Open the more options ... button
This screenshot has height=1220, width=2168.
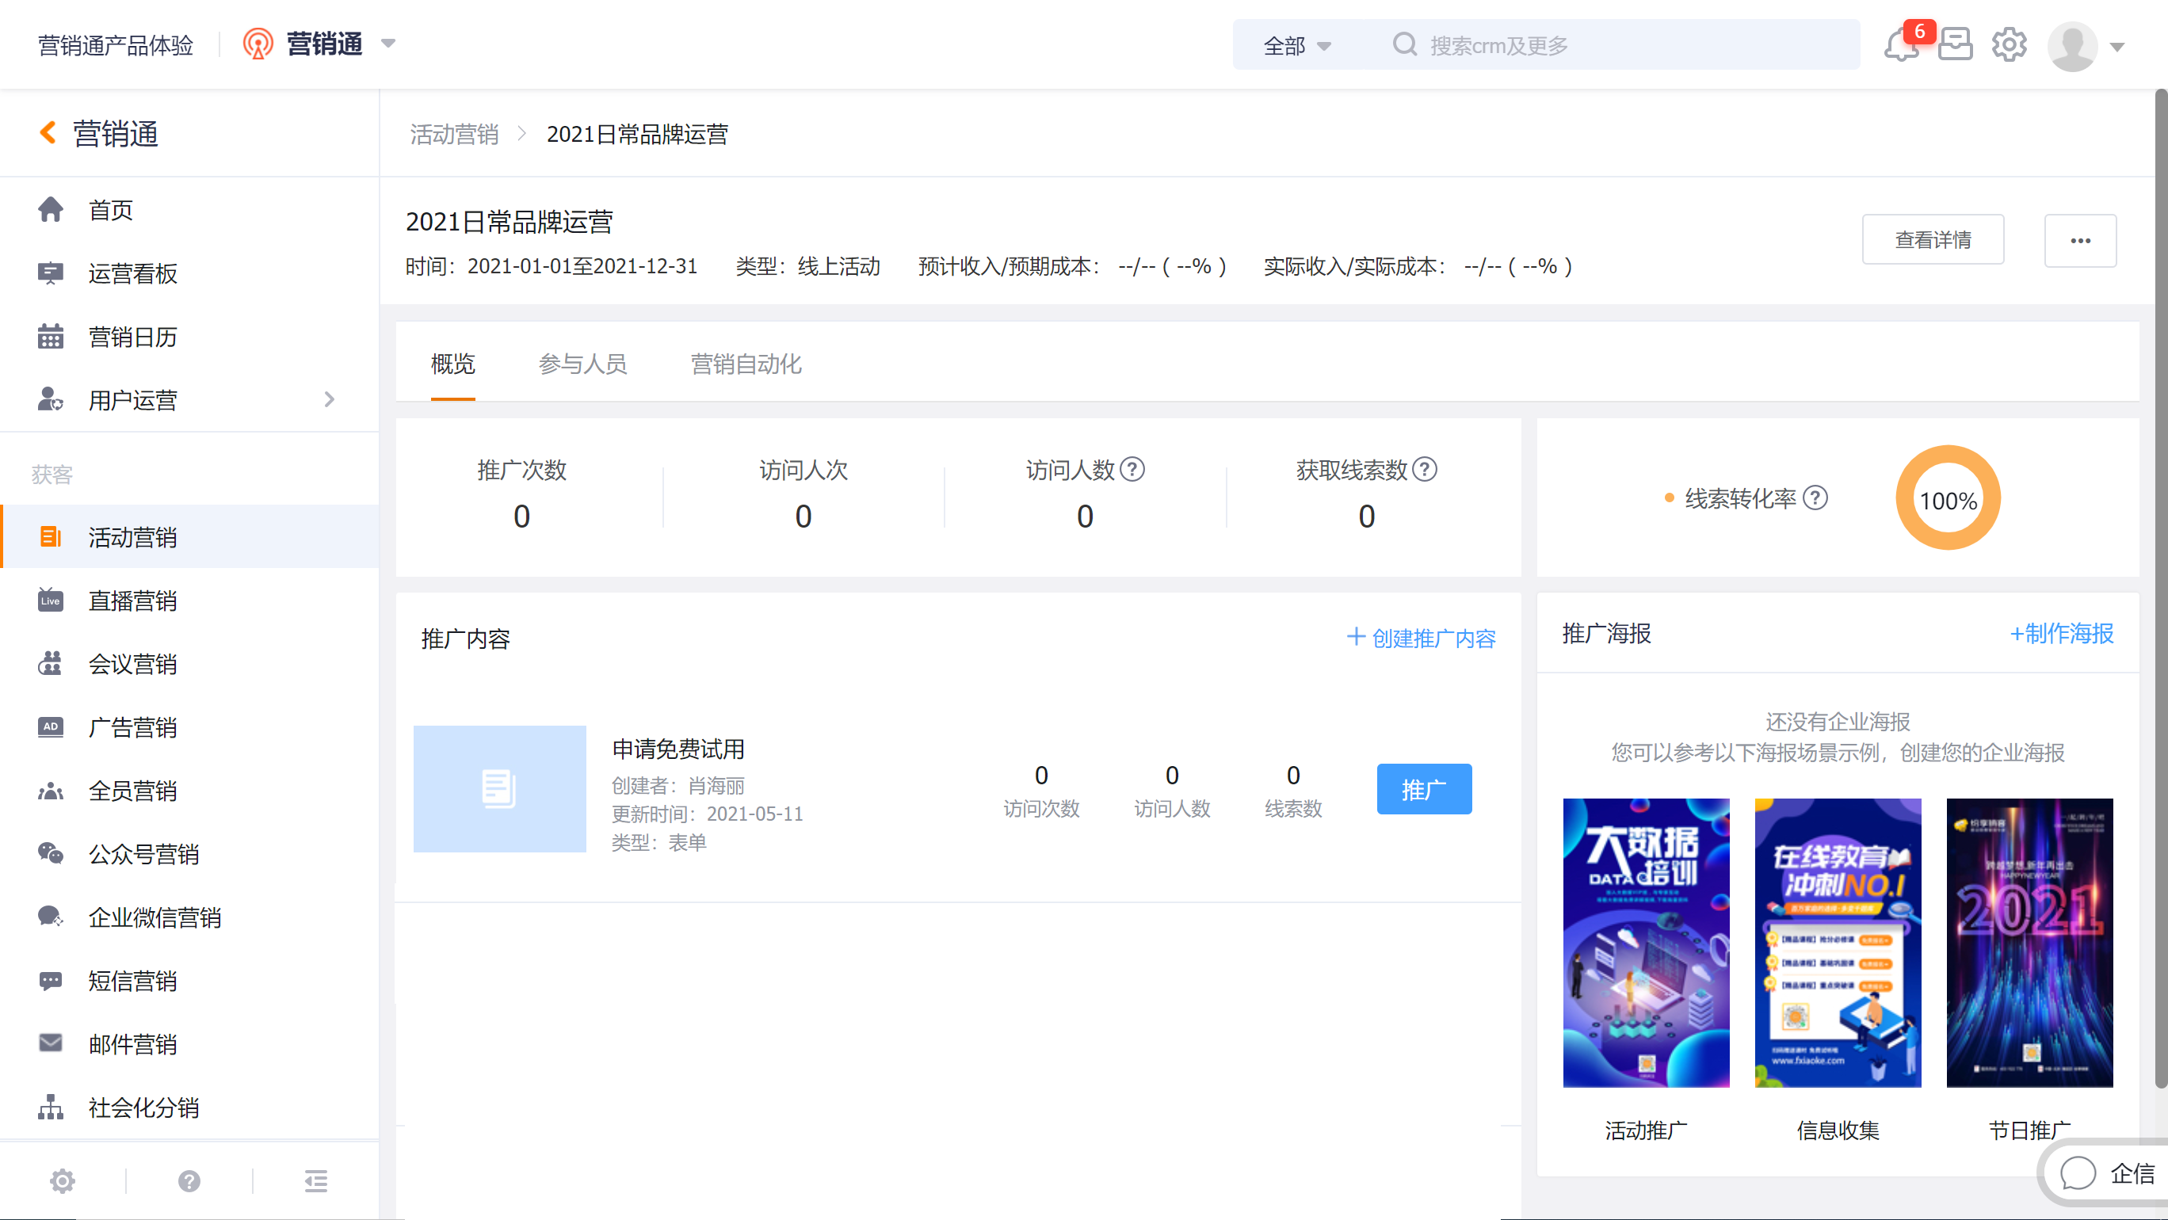(2081, 241)
